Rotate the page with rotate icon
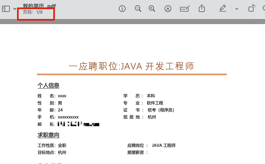The image size is (265, 164). click(x=252, y=8)
